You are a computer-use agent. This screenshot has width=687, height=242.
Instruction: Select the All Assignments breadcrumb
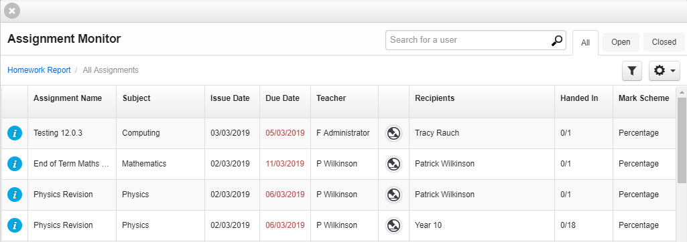pos(111,70)
